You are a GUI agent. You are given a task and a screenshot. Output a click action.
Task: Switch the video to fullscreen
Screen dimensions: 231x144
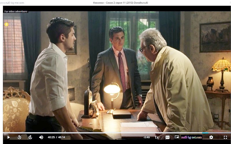click(225, 137)
